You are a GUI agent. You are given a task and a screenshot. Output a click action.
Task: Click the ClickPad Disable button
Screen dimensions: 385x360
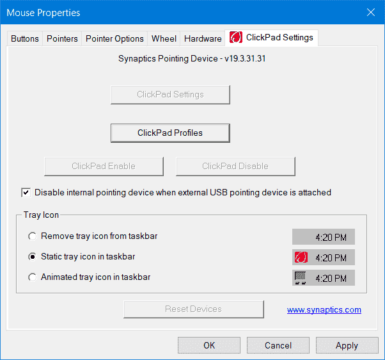tap(235, 167)
